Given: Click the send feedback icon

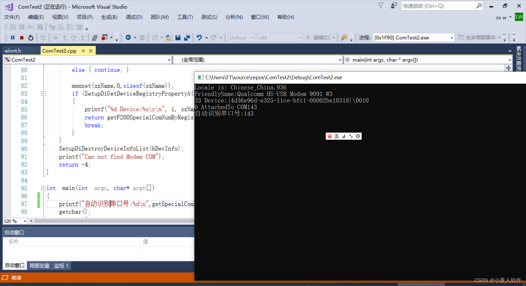Looking at the screenshot, I should (x=394, y=5).
